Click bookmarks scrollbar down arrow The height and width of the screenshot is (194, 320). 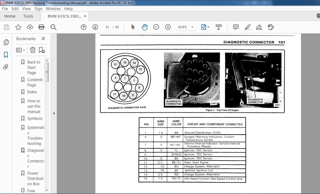pyautogui.click(x=47, y=190)
